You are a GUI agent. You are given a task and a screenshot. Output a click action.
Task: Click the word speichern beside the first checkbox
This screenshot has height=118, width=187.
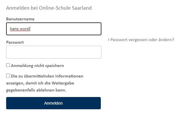(55, 66)
